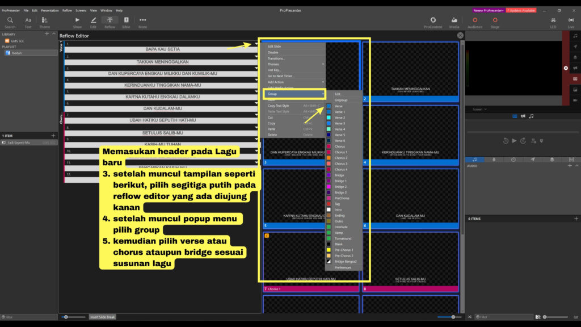Pick the yellow Pre-Chorus 1 color swatch

tap(329, 250)
